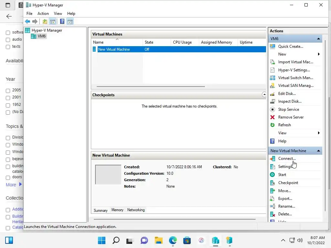
Task: Click Help action in VM6 section
Action: pyautogui.click(x=282, y=141)
